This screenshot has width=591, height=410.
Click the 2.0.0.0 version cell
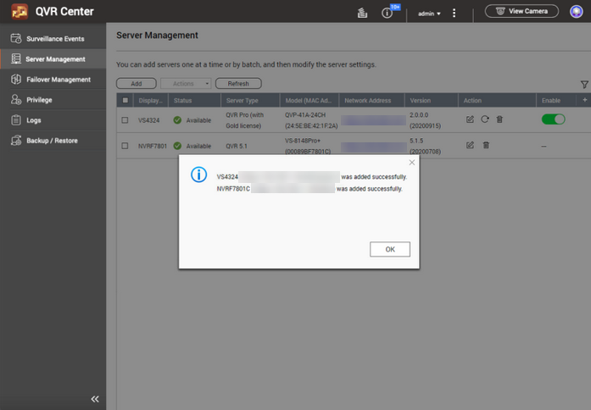(425, 120)
